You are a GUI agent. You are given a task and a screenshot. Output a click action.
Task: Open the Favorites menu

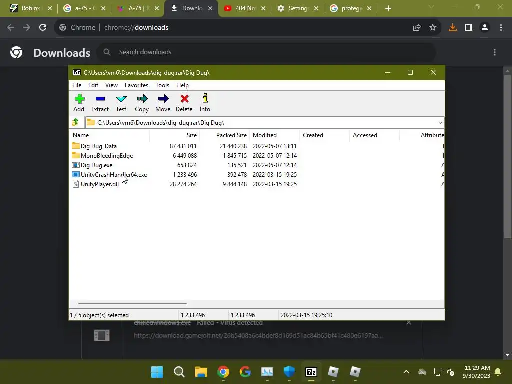tap(136, 85)
